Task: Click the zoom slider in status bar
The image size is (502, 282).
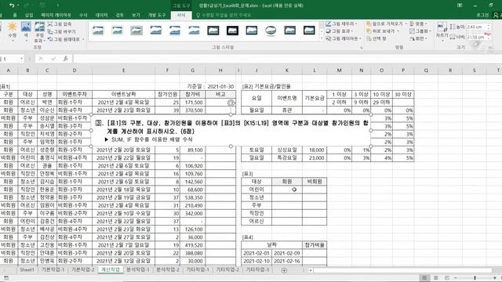Action: [475, 278]
